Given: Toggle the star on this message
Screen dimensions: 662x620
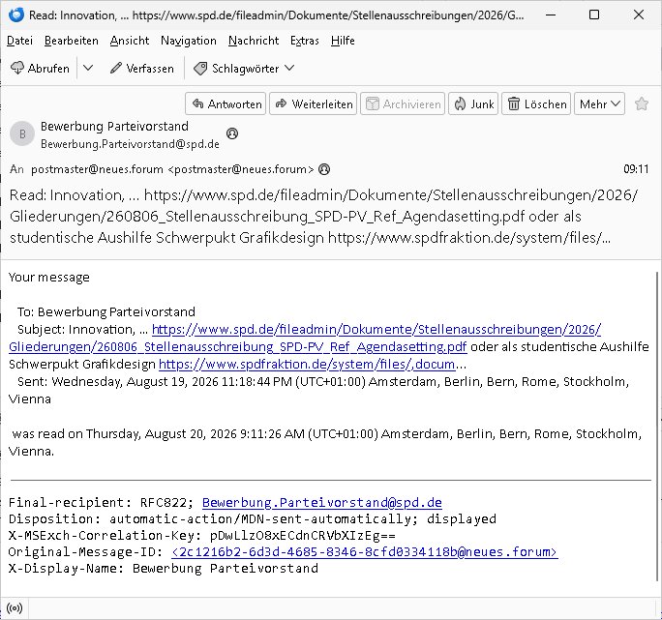Looking at the screenshot, I should [x=642, y=103].
